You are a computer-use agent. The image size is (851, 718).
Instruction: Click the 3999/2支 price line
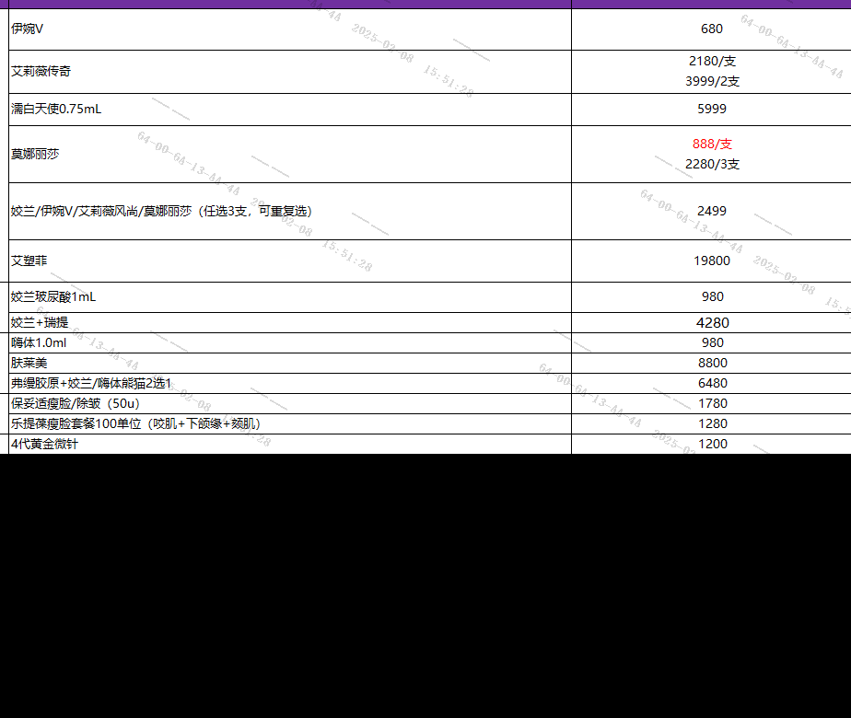coord(712,81)
